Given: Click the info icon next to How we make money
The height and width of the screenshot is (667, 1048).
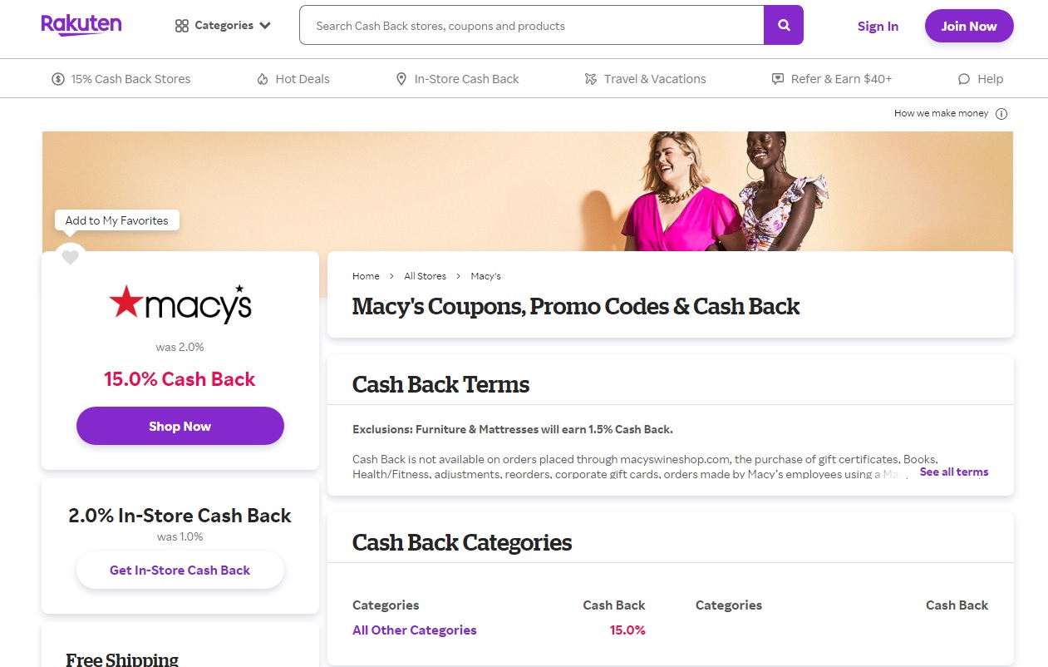Looking at the screenshot, I should tap(1001, 113).
